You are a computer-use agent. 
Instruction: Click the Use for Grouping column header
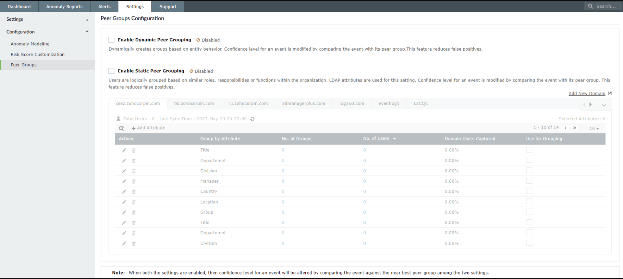[x=544, y=139]
